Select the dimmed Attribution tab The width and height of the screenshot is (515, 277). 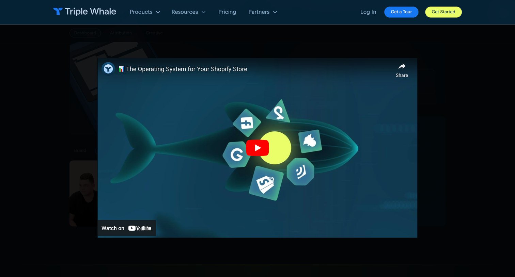click(121, 33)
